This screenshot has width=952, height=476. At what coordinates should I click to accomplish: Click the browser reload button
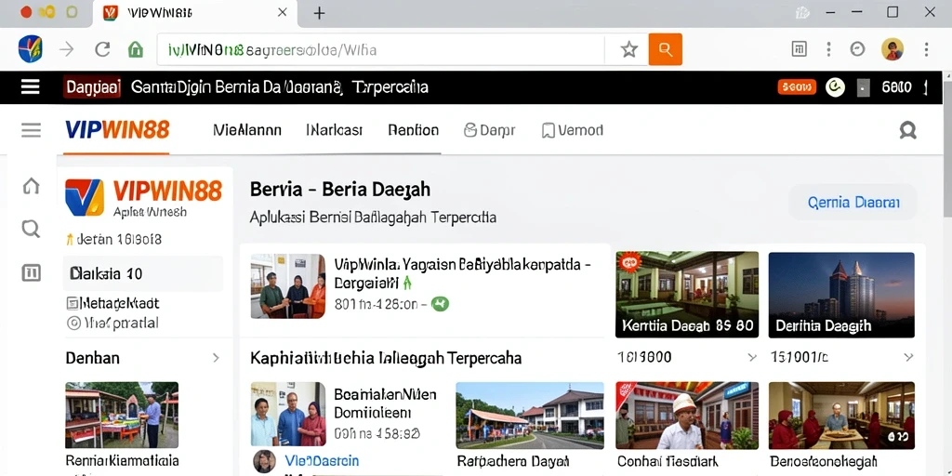coord(102,49)
